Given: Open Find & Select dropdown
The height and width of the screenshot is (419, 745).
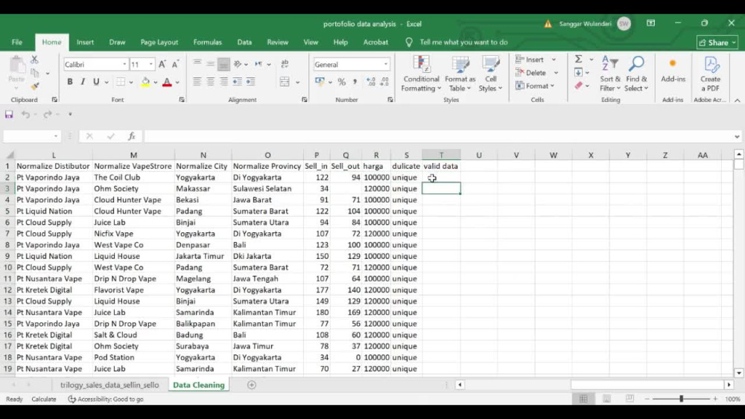Looking at the screenshot, I should [636, 74].
